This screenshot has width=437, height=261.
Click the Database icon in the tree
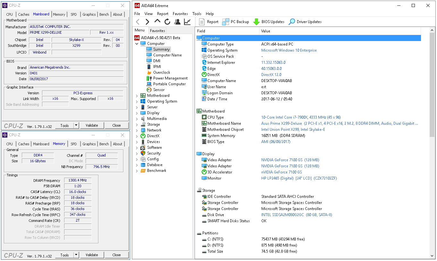pos(143,165)
